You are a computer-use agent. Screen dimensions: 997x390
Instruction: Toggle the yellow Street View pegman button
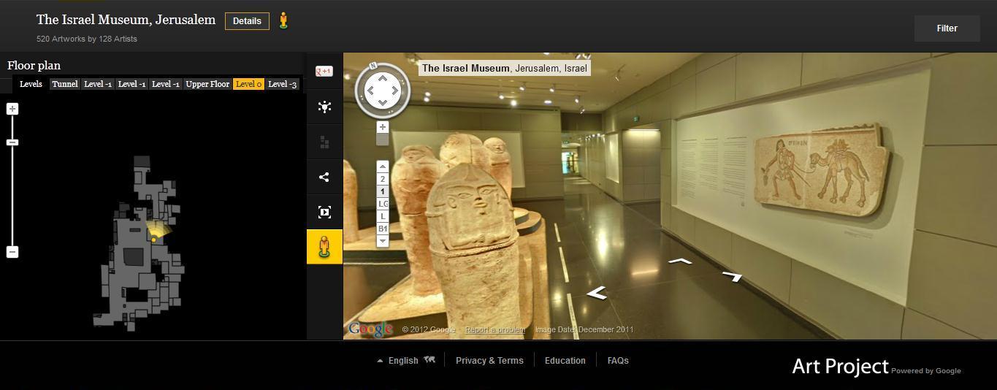(x=324, y=247)
